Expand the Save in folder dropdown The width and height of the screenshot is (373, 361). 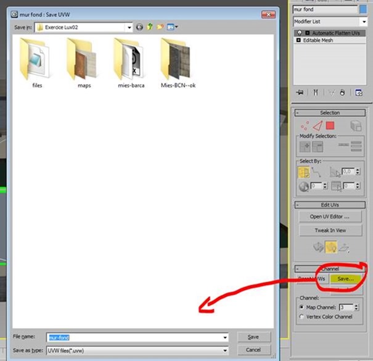pos(129,27)
